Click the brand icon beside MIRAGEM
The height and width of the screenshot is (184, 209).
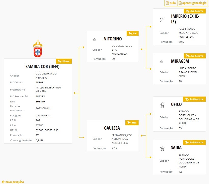[161, 62]
